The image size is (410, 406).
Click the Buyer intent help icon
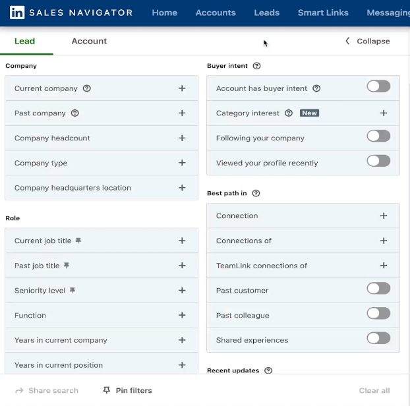coord(257,66)
